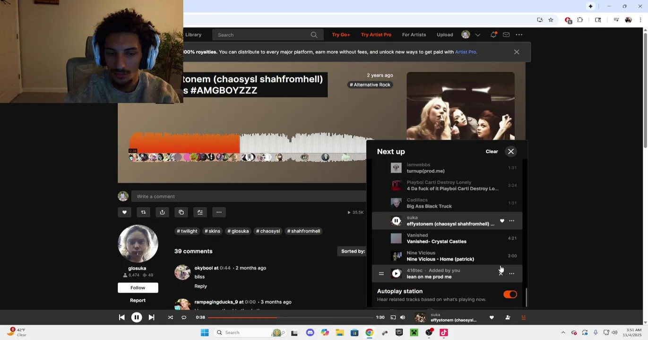Clear the Next up queue

pos(492,152)
